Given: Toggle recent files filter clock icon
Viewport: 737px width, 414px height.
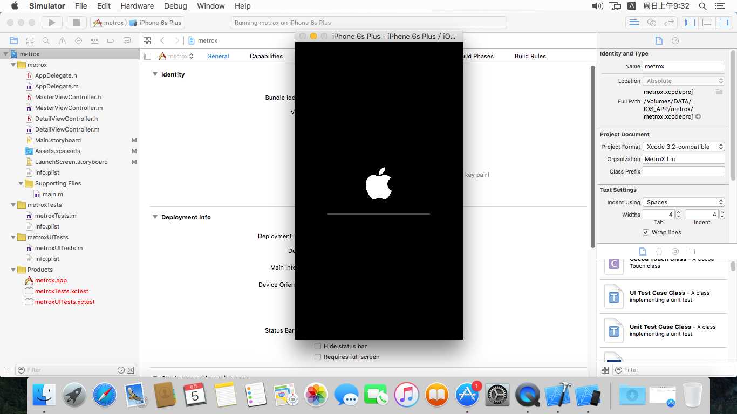Looking at the screenshot, I should tap(121, 370).
